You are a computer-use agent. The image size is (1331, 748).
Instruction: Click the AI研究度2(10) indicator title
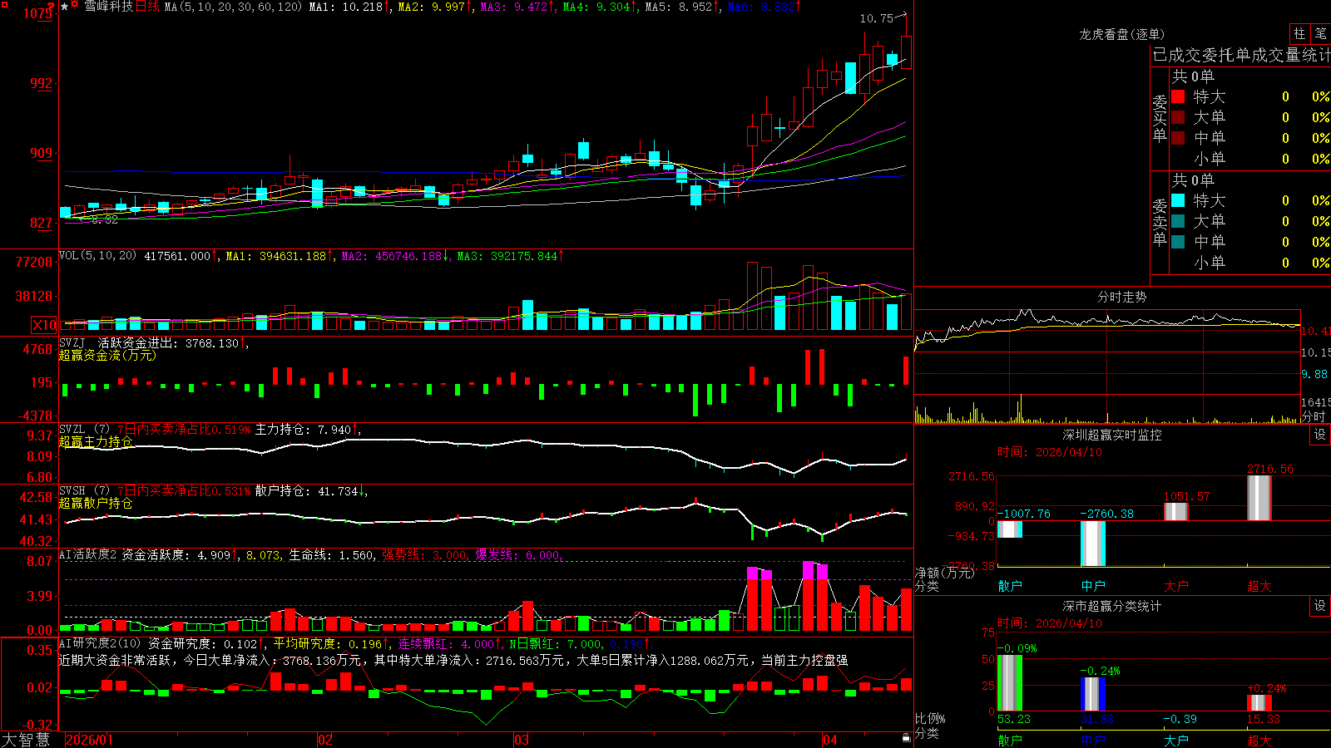tap(100, 643)
